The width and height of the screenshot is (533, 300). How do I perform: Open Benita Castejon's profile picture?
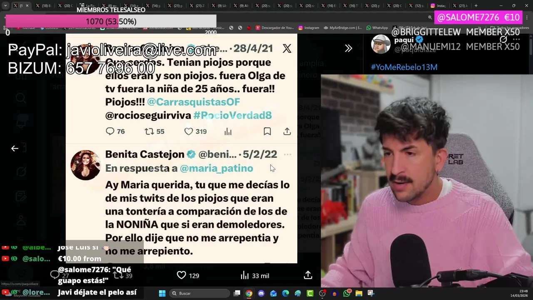pos(85,165)
